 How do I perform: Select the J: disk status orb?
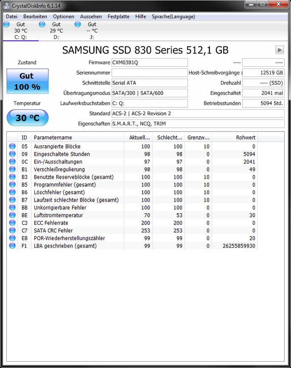tap(78, 24)
